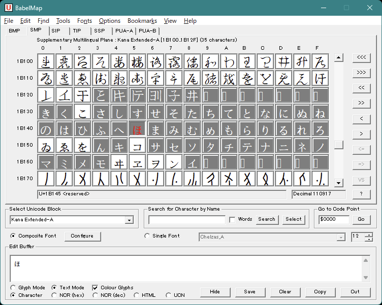Open the Select Unicode Block dropdown

pos(129,220)
